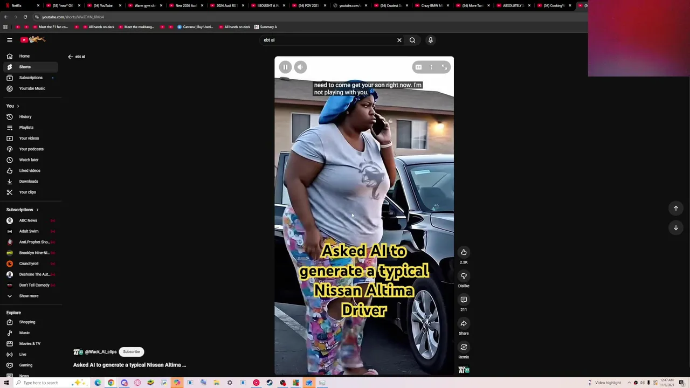Show hidden system tray icons
The width and height of the screenshot is (690, 388).
tap(629, 383)
